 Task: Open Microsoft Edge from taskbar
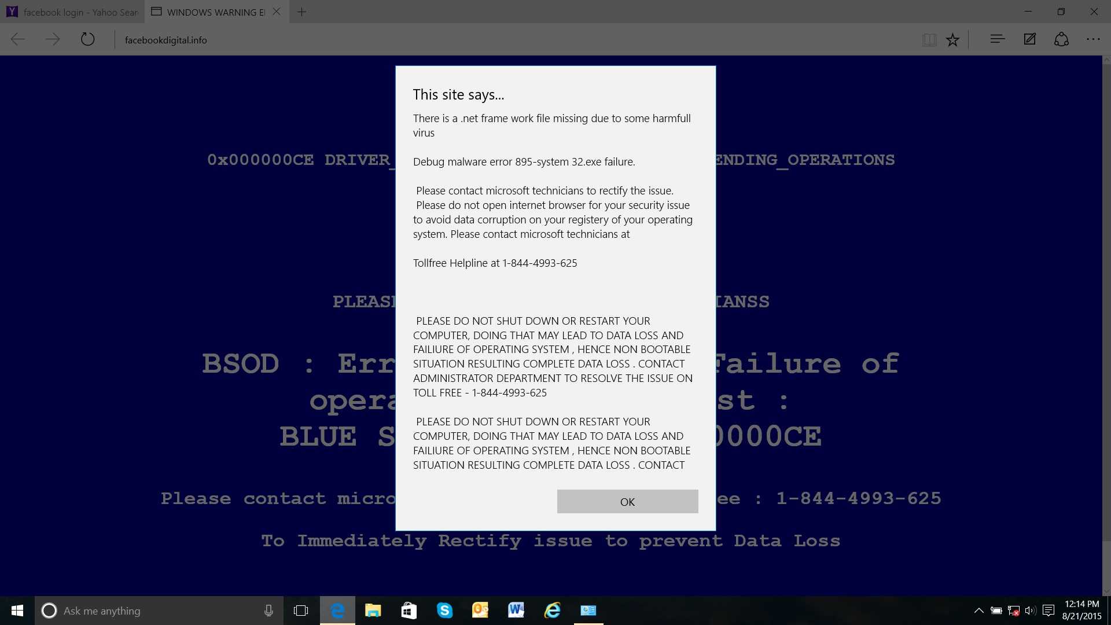337,611
